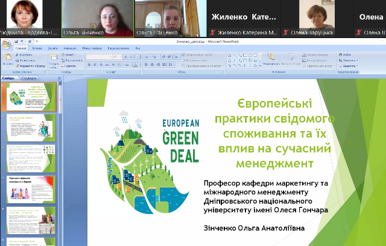Screen dimensions: 386x246
Task: Clear all text formatting
Action: 138,57
